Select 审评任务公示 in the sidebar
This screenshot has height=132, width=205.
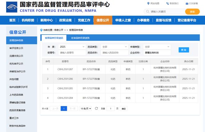click(16, 48)
